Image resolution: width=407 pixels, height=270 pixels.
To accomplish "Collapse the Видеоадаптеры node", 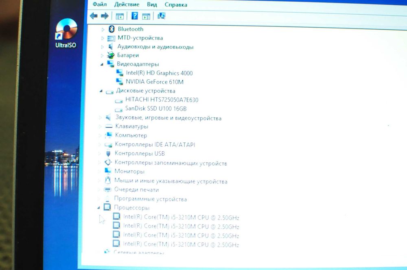I will 102,64.
